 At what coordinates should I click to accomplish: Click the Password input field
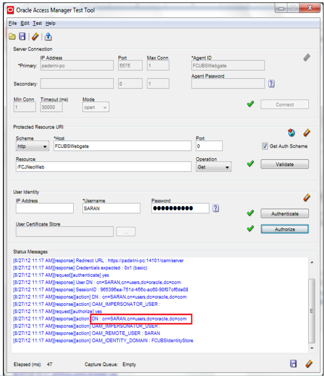(x=180, y=208)
